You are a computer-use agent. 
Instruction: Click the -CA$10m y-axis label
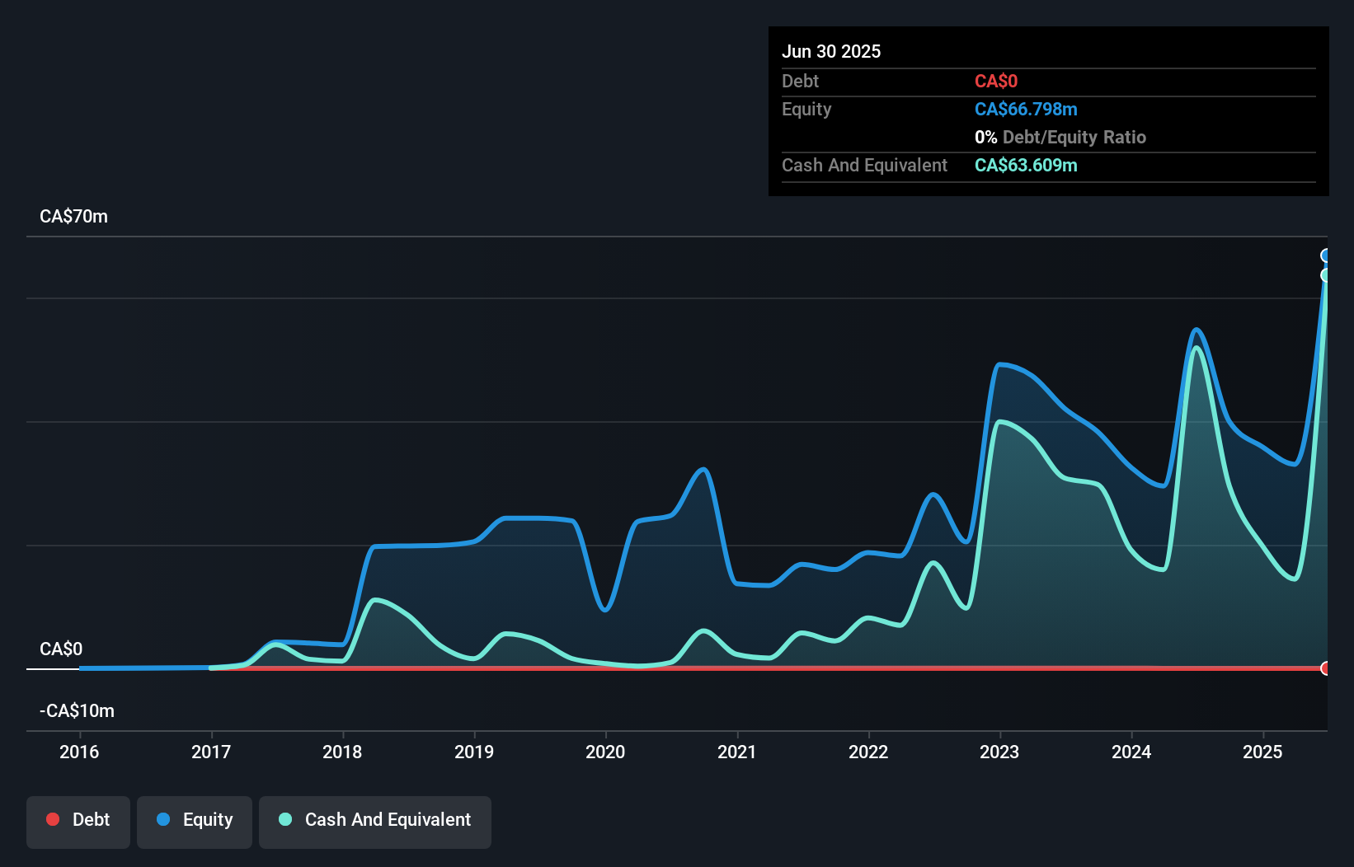click(x=78, y=711)
